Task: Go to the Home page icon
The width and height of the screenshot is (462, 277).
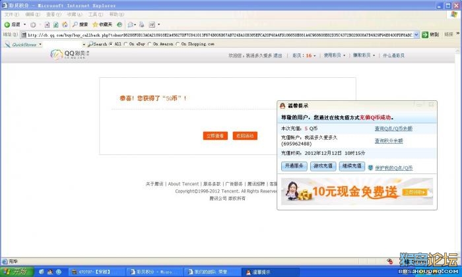Action: pos(65,24)
